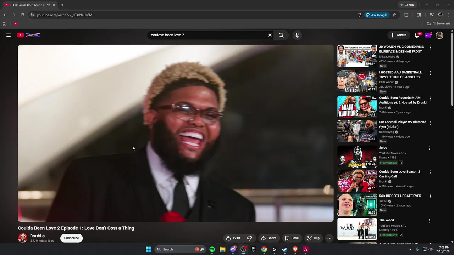Bookmark this page with star icon

[x=394, y=15]
